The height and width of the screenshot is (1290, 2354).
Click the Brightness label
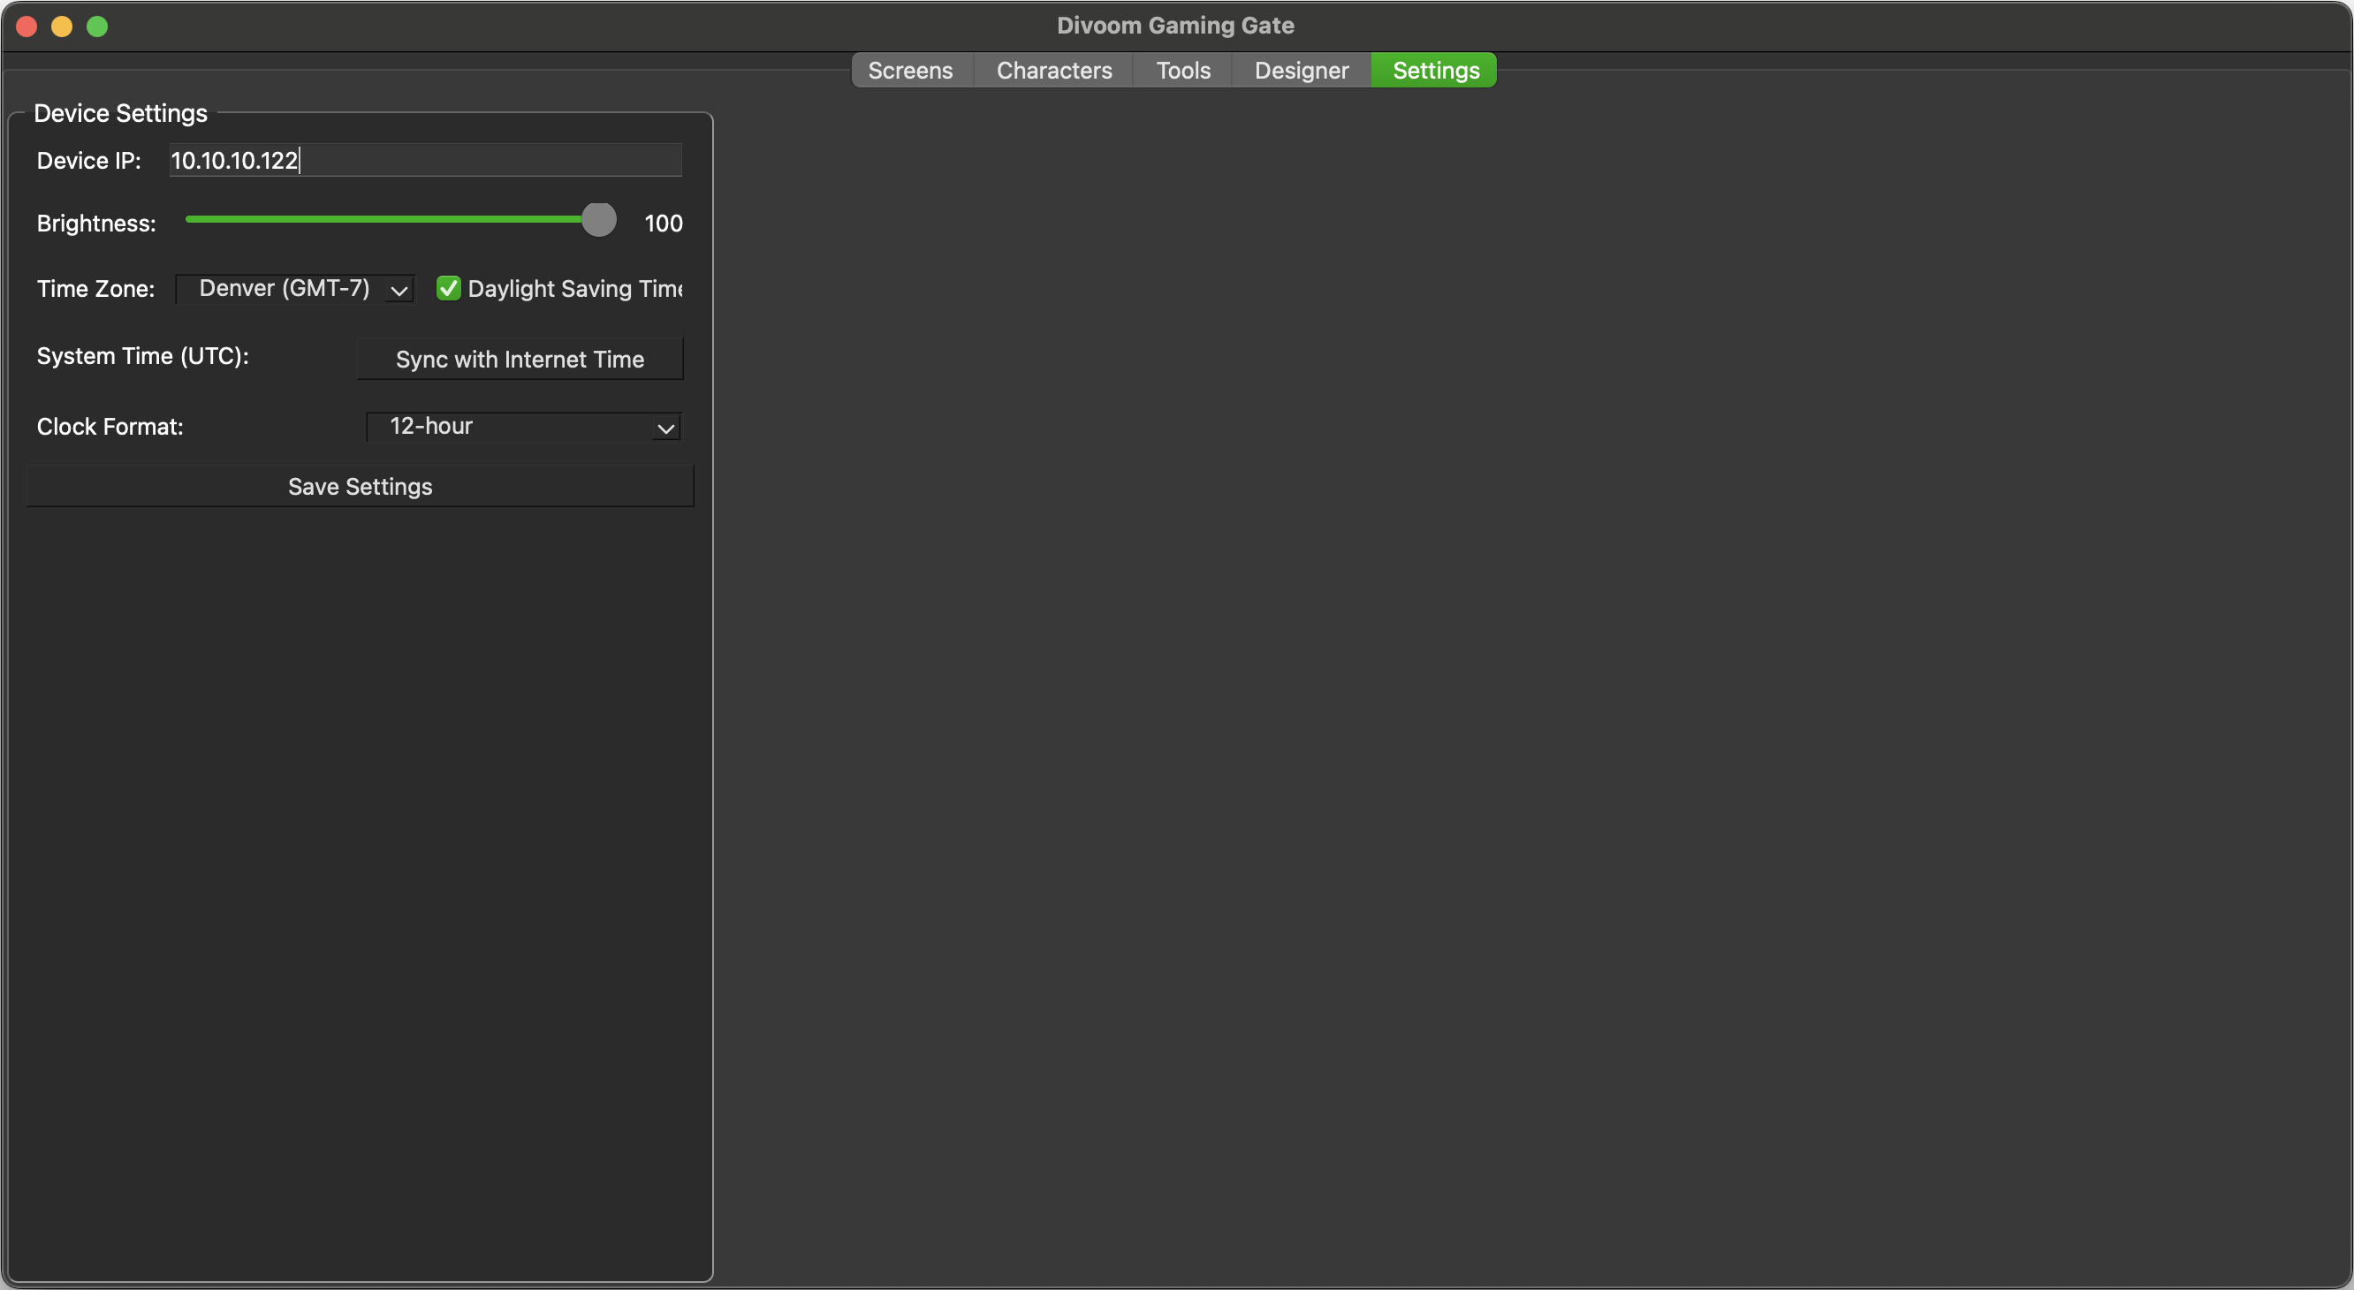click(x=96, y=224)
